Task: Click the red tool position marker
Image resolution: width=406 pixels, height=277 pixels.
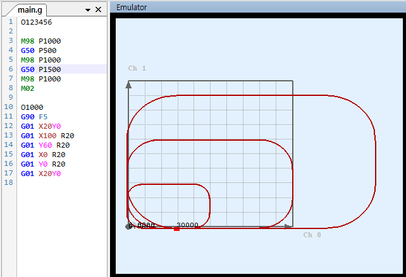Action: point(176,228)
